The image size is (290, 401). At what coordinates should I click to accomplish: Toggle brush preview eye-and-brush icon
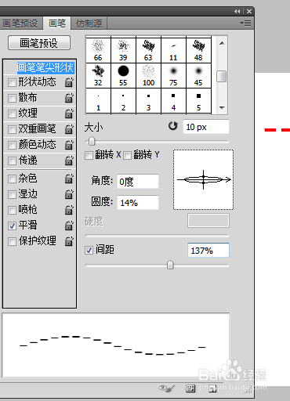pyautogui.click(x=166, y=388)
